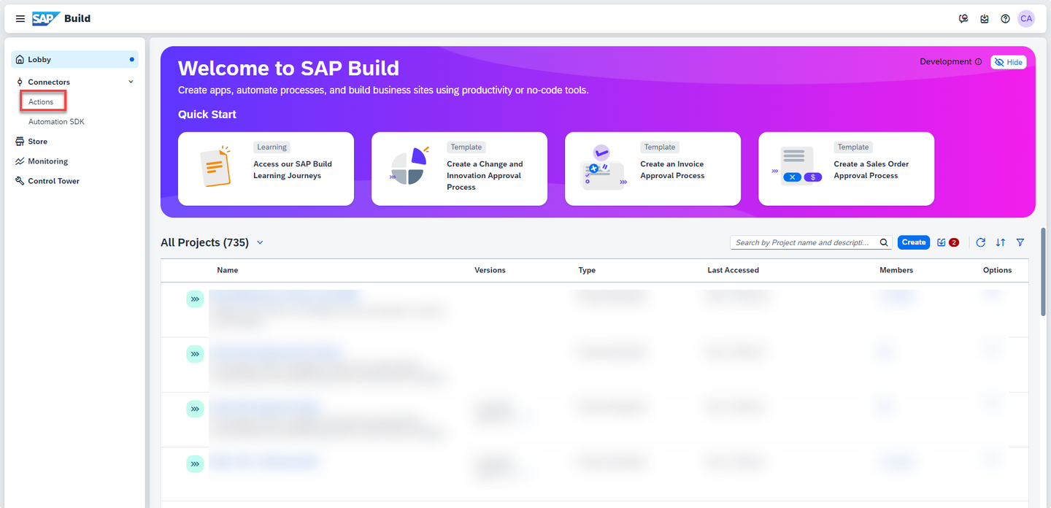Collapse the Connectors section chevron
Image resolution: width=1051 pixels, height=508 pixels.
pos(131,82)
